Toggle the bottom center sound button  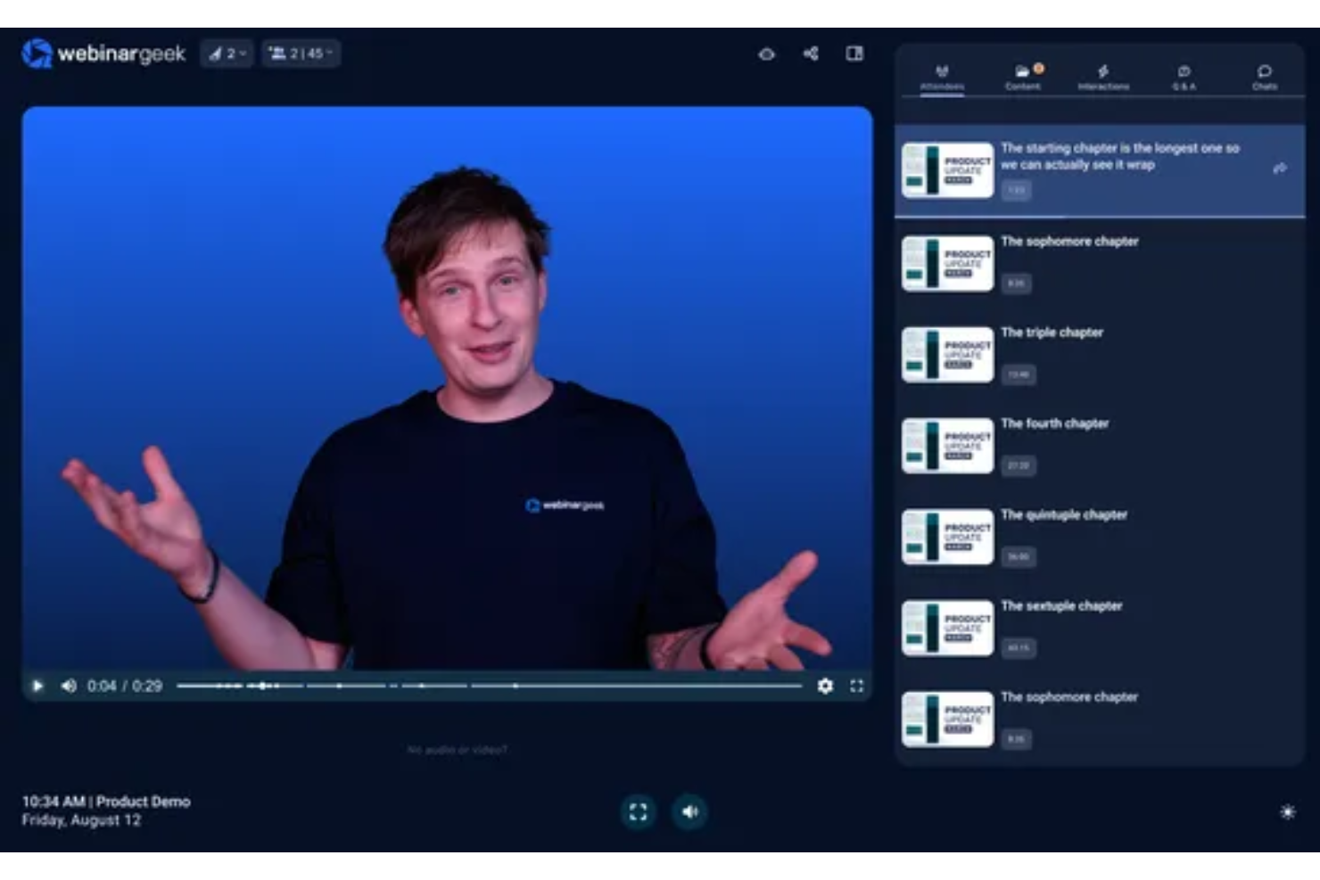click(x=689, y=811)
